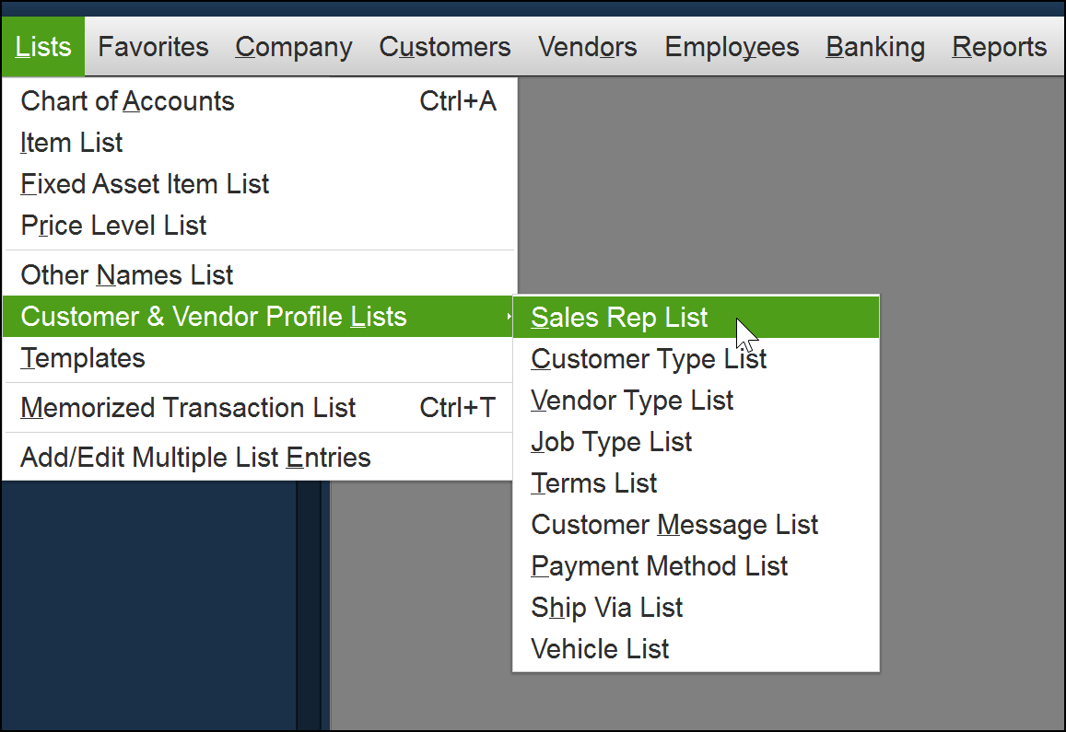Open Vehicle List

pos(696,649)
